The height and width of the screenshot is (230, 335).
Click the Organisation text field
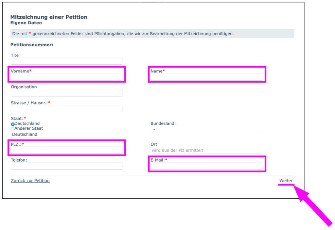[x=67, y=93]
